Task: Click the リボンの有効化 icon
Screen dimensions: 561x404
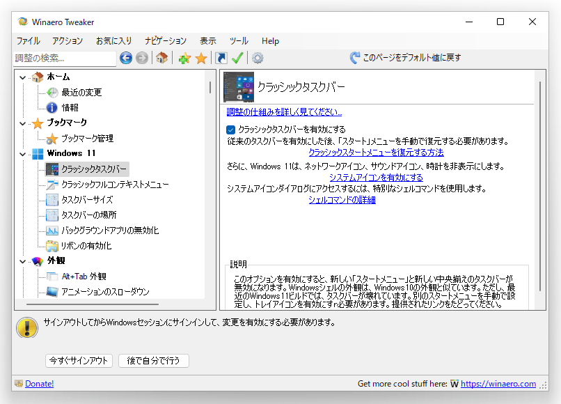Action: (52, 246)
